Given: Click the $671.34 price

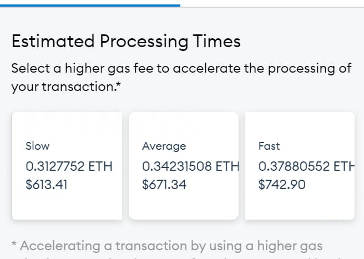Looking at the screenshot, I should click(164, 185).
